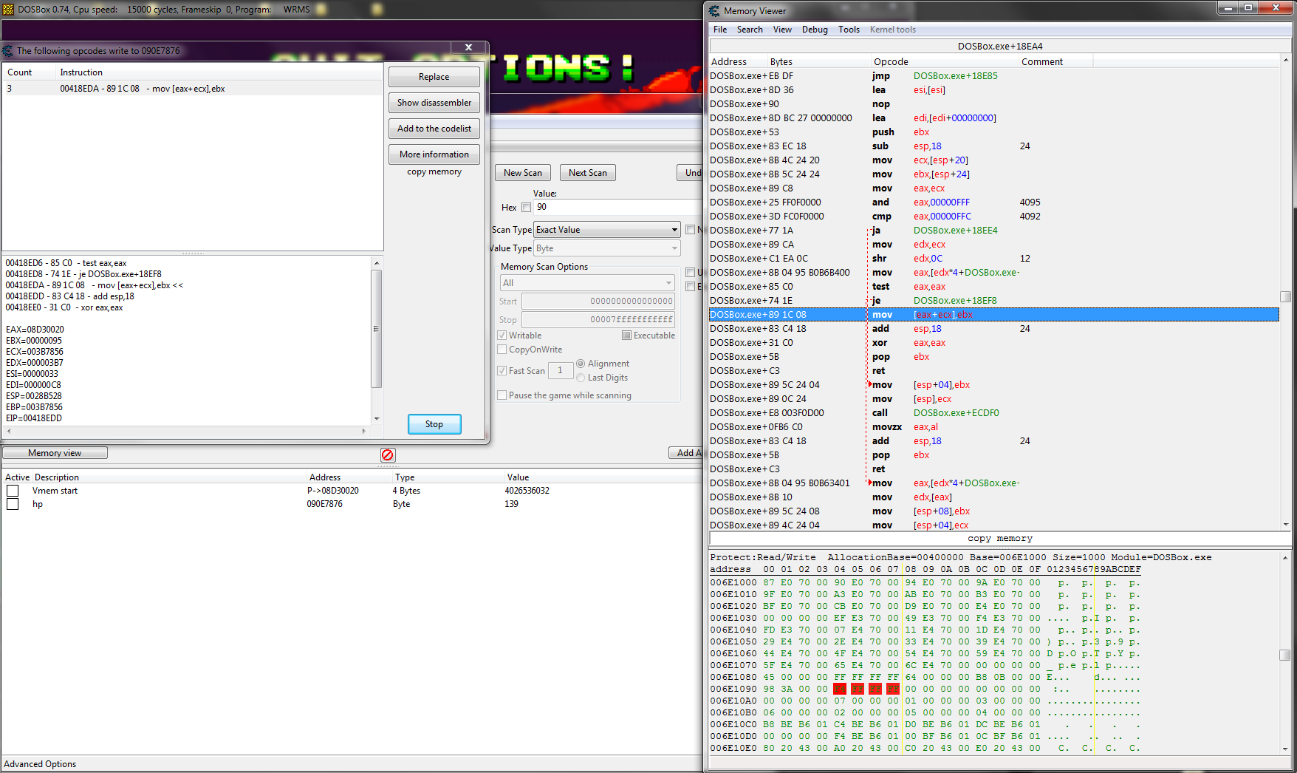Expand the Value Type dropdown
The height and width of the screenshot is (773, 1297).
(x=674, y=248)
